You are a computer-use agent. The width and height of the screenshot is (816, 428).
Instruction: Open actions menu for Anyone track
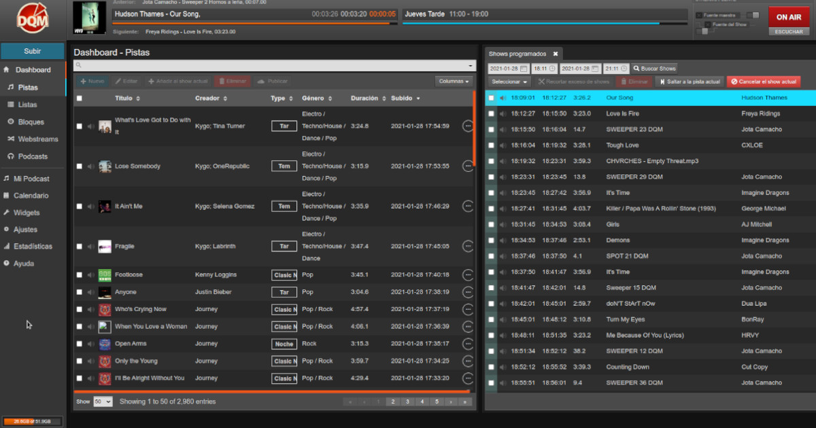[x=467, y=292]
